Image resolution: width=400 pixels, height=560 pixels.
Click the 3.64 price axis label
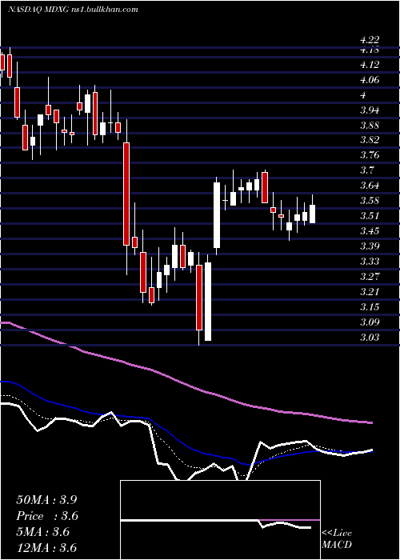(370, 186)
